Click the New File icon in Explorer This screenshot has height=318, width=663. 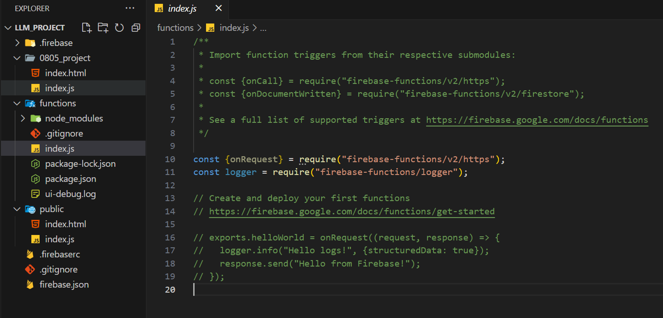pyautogui.click(x=87, y=28)
